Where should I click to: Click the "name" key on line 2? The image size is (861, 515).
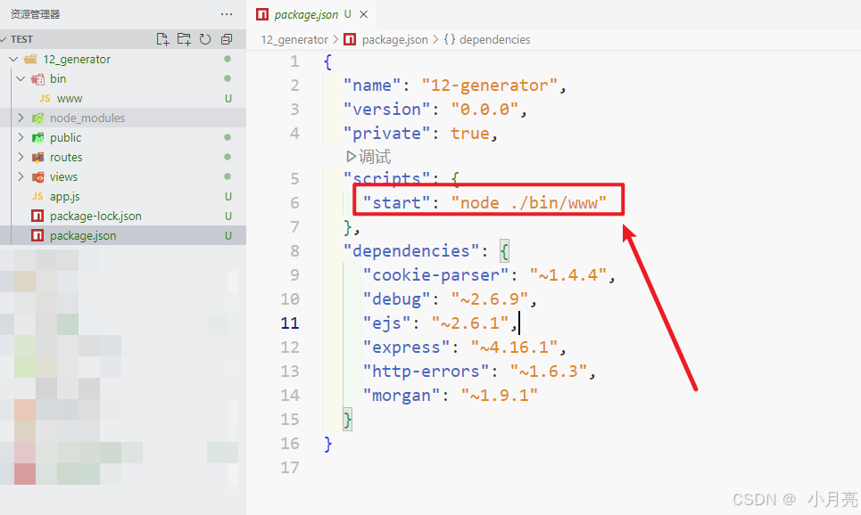pos(373,86)
